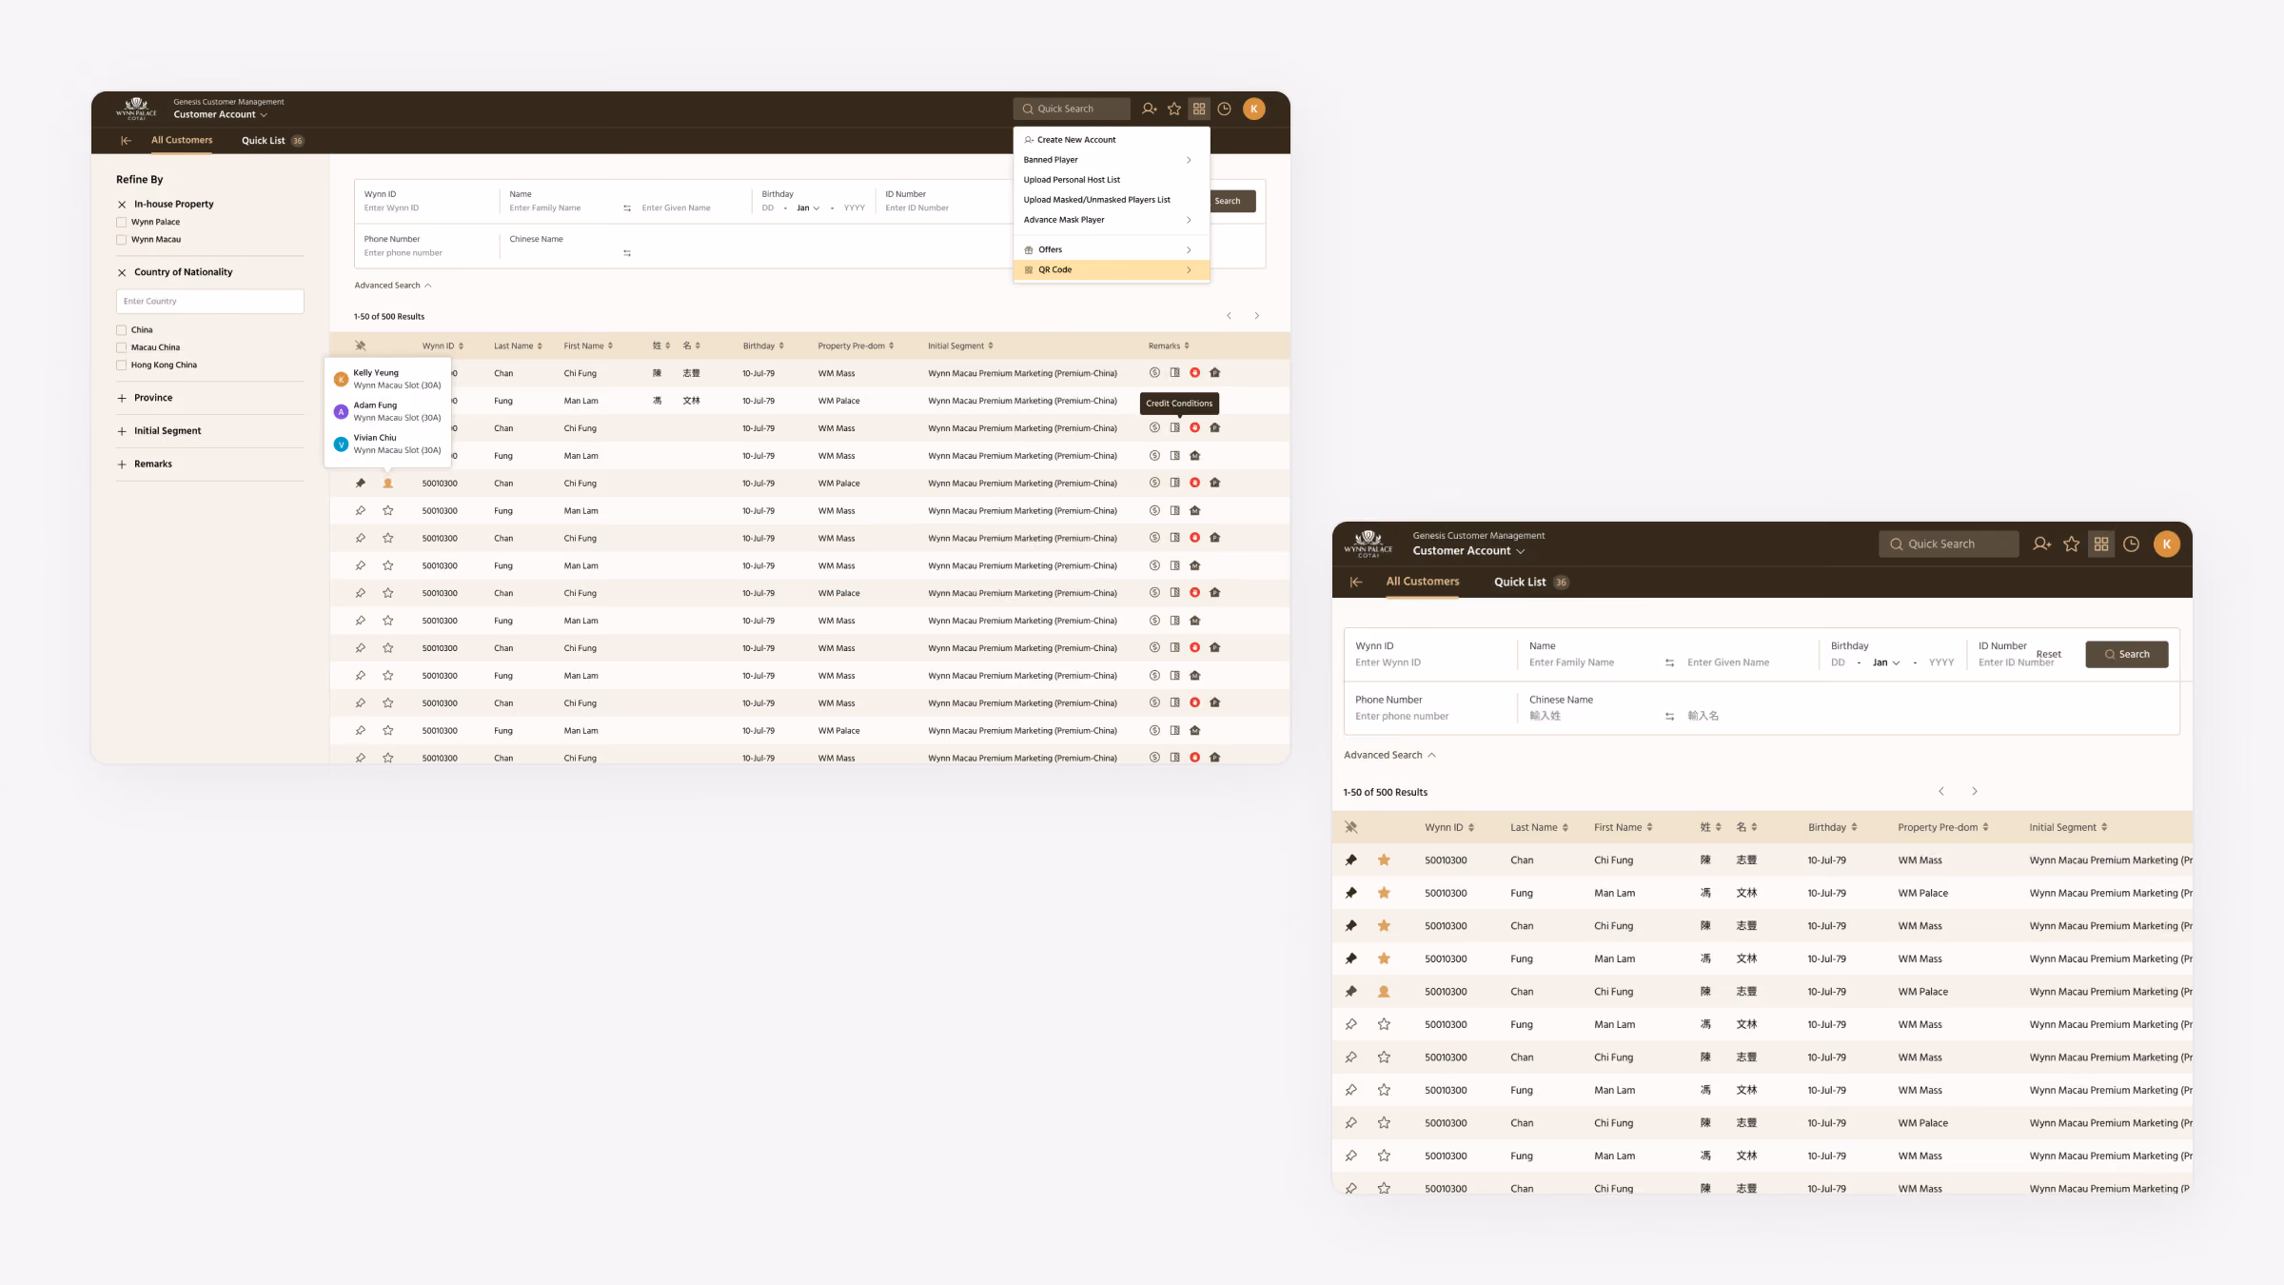Click the Wynn Palace logo in the left window
Viewport: 2284px width, 1285px height.
point(136,109)
